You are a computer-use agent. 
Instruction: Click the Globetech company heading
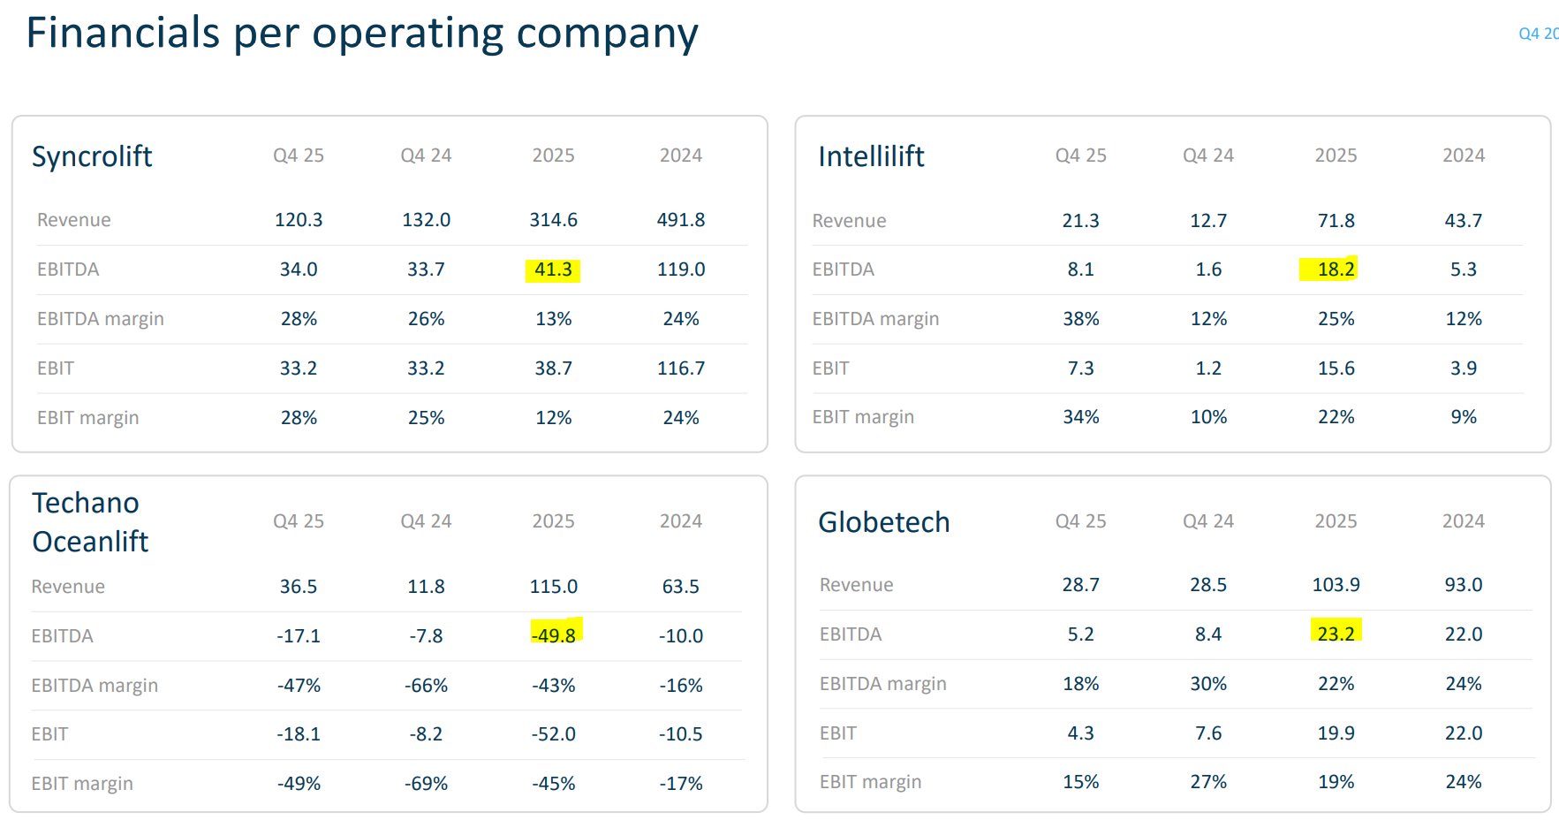pos(883,522)
